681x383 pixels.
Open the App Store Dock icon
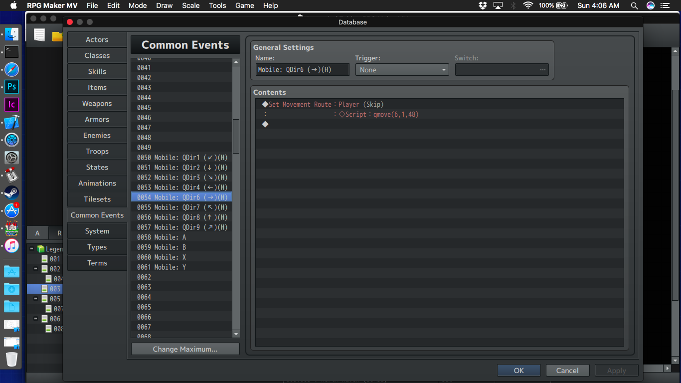11,210
